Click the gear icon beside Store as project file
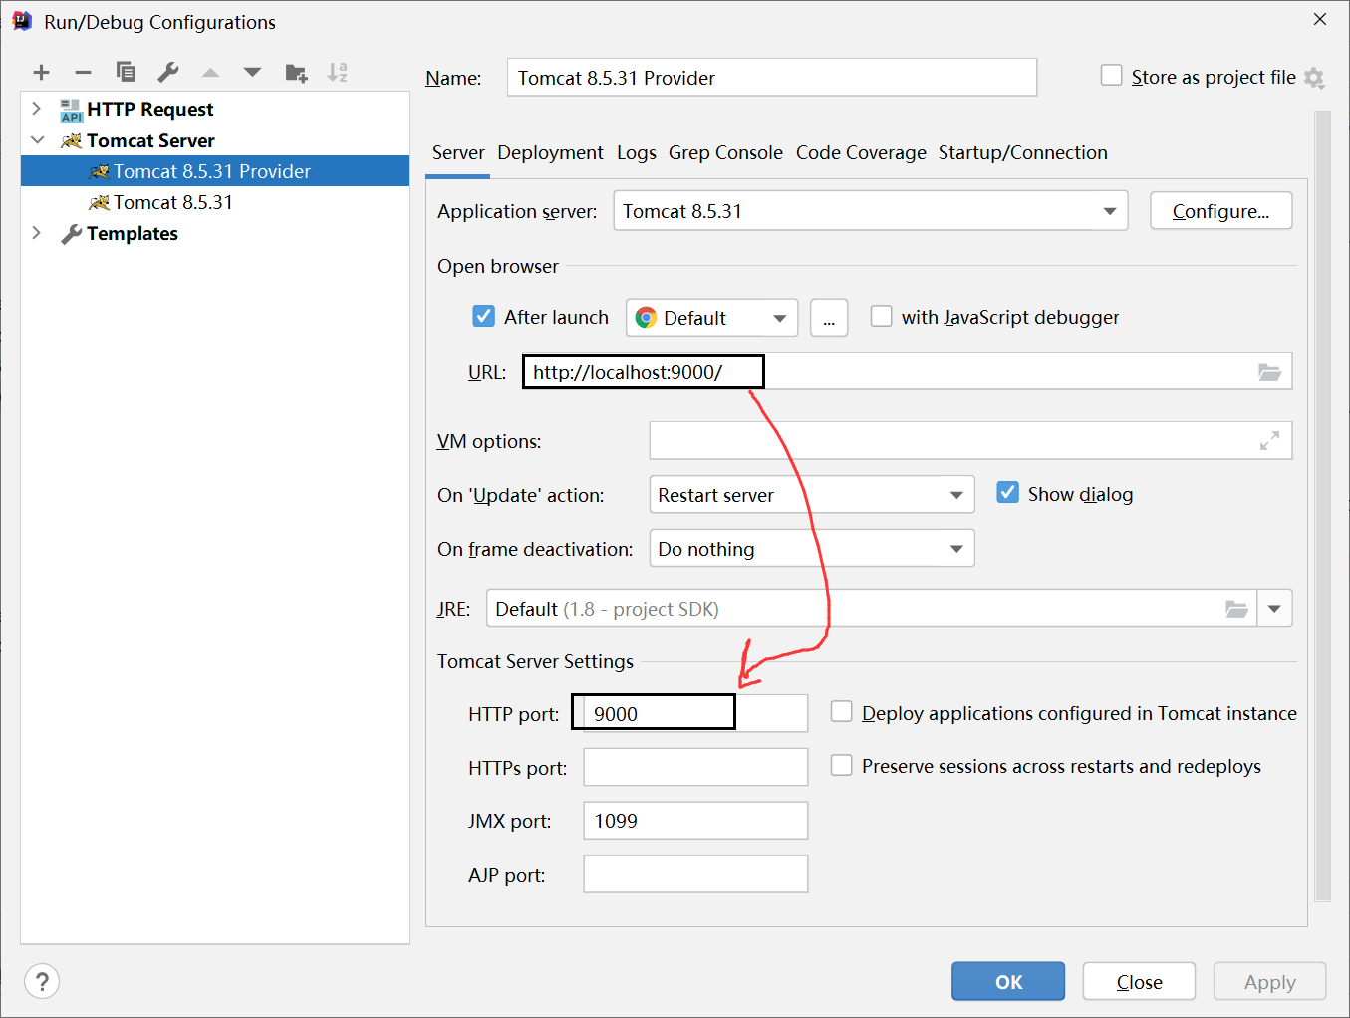 (x=1314, y=78)
